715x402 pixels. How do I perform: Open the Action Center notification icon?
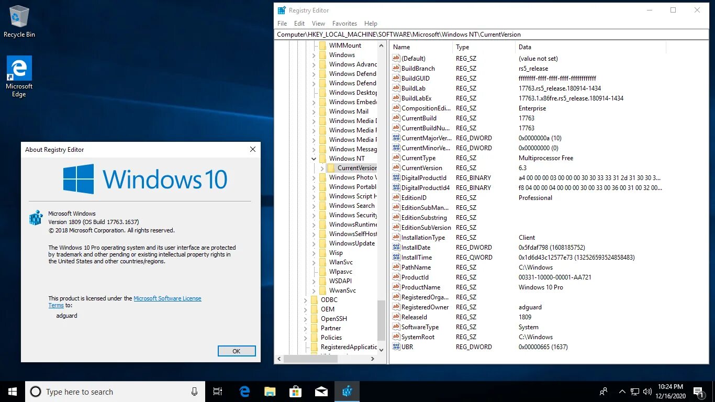pos(698,392)
